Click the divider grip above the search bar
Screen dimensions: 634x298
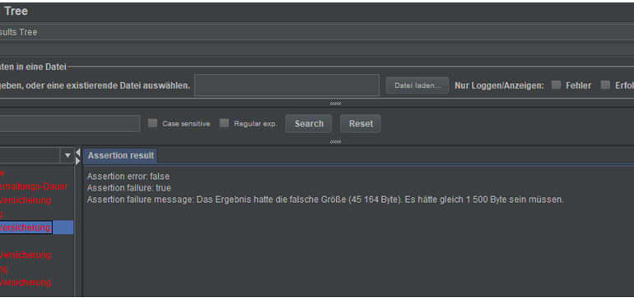point(335,103)
